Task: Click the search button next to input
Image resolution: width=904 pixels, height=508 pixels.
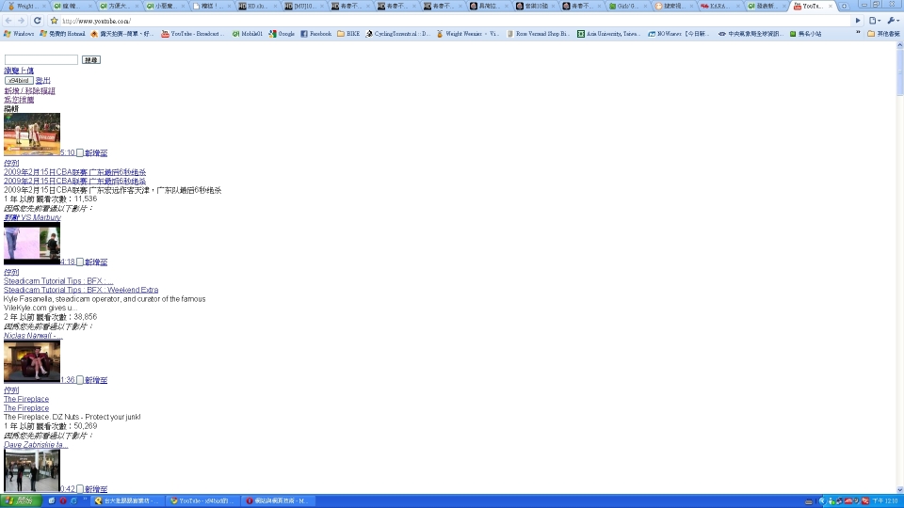Action: 91,60
